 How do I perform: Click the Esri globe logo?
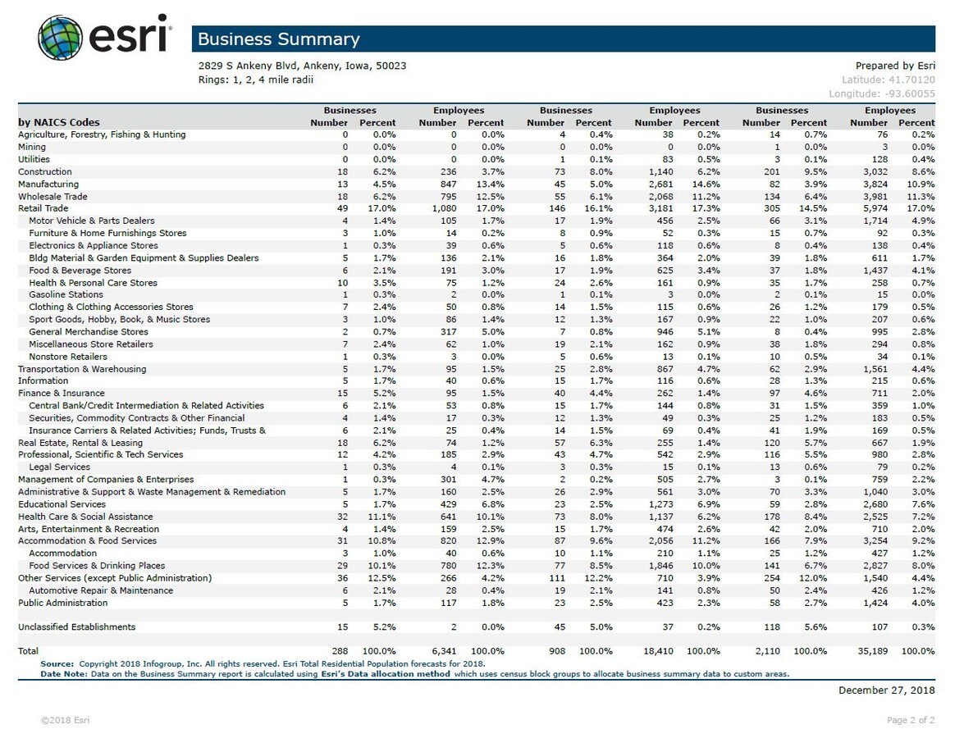(x=60, y=38)
